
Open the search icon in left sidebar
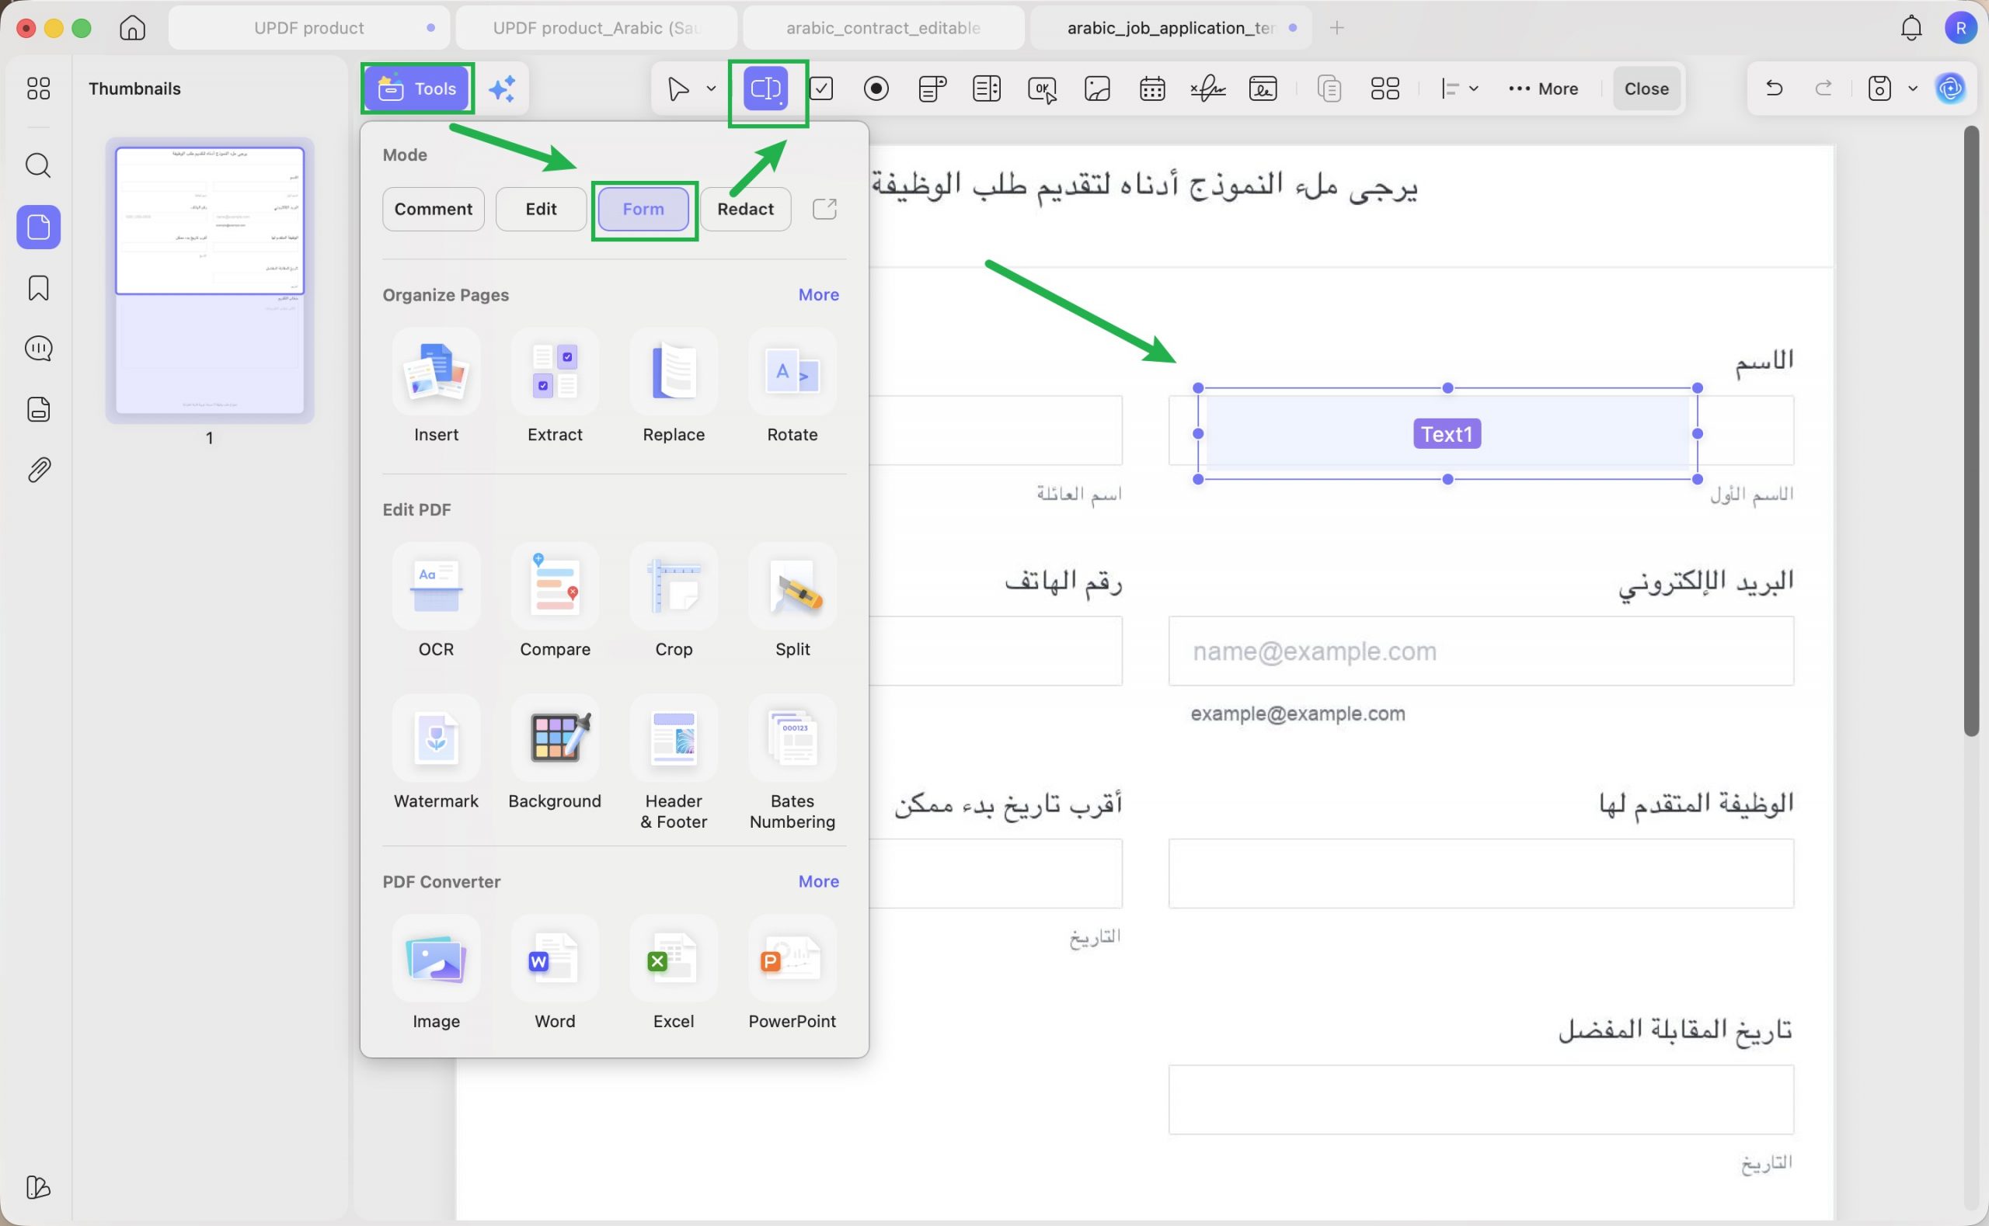point(38,165)
